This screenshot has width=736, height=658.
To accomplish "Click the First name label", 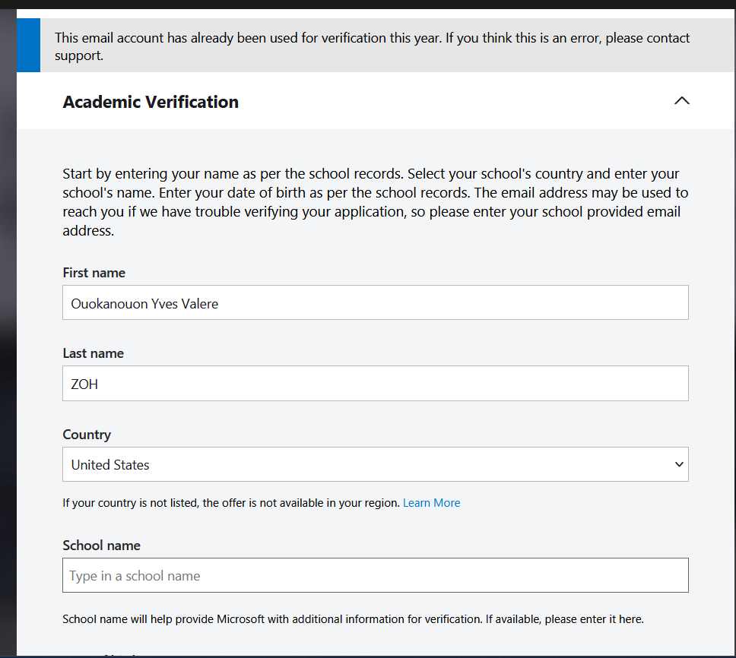I will pyautogui.click(x=94, y=273).
